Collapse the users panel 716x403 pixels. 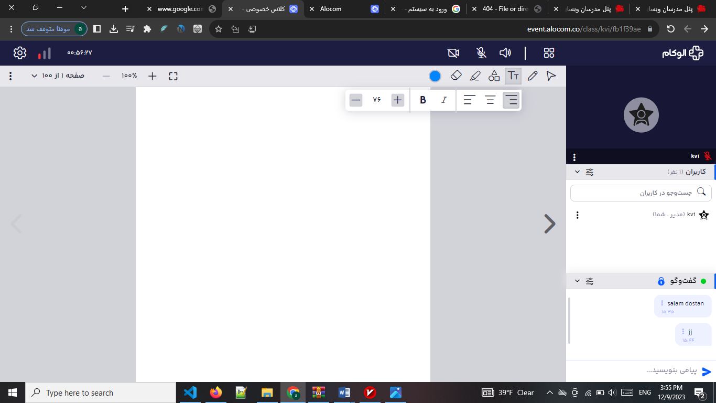pyautogui.click(x=577, y=172)
